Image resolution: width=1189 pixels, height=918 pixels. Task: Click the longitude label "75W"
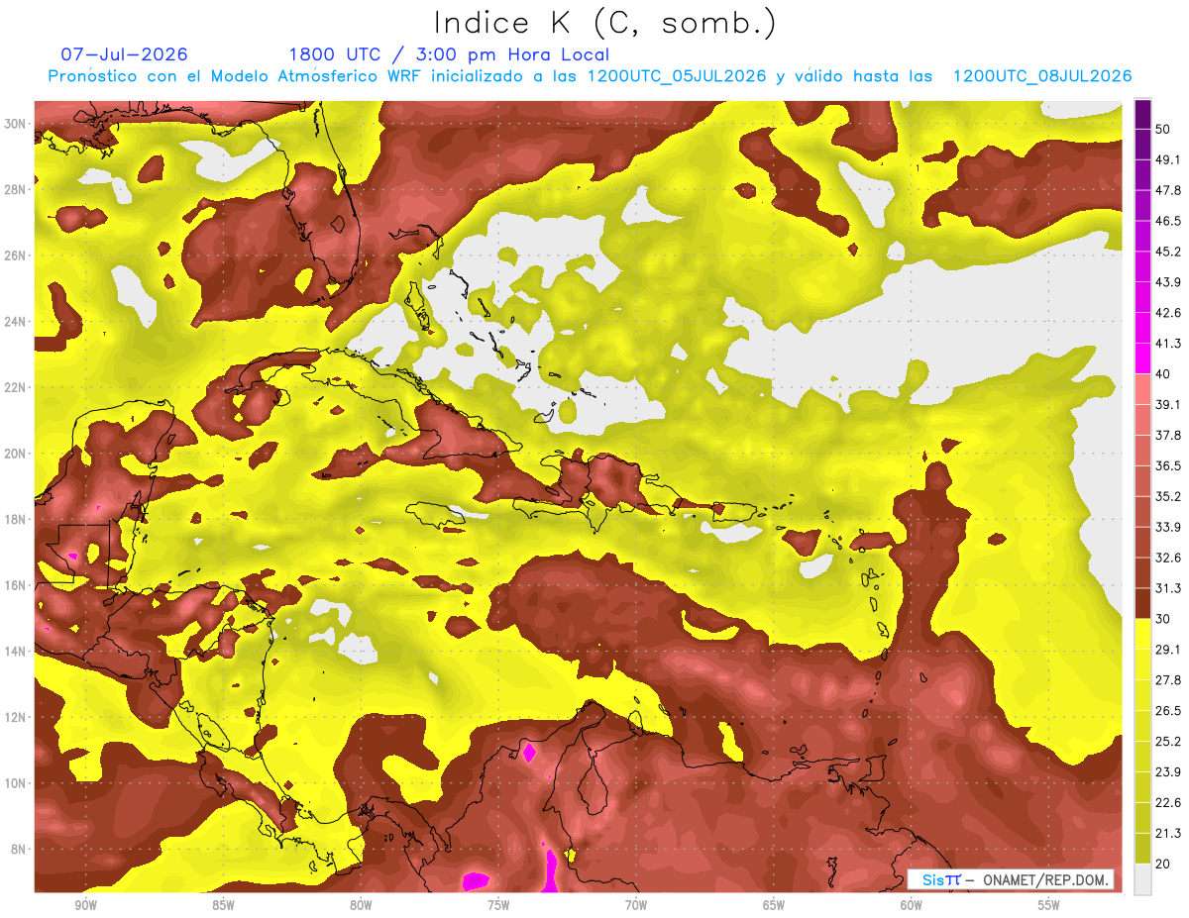(498, 905)
